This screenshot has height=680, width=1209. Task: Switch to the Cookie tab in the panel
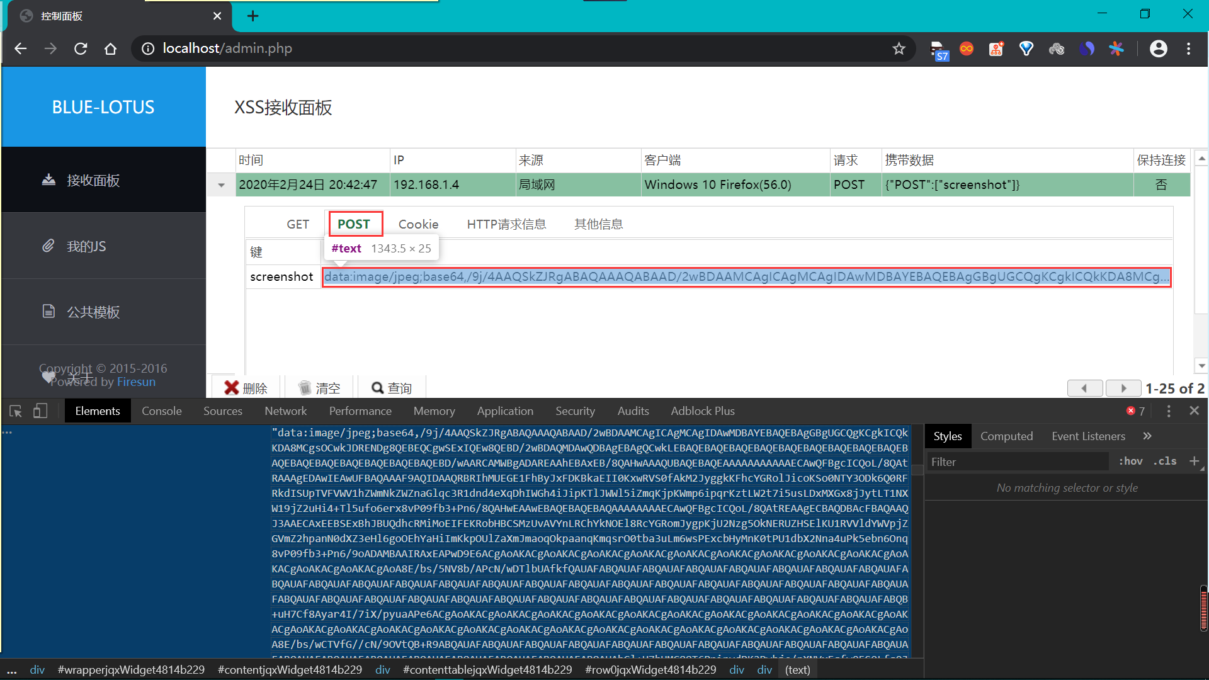pos(418,224)
